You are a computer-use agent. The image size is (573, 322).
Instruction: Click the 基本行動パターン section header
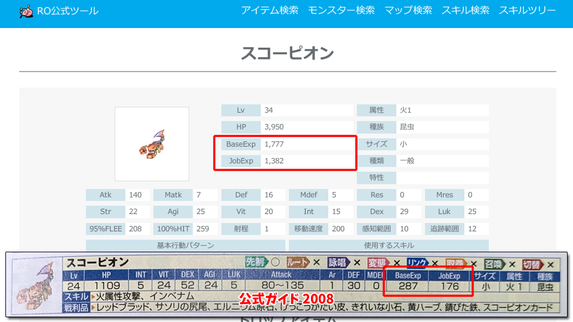tap(185, 245)
